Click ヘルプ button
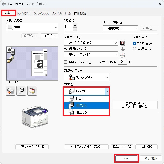 [x=146, y=147]
